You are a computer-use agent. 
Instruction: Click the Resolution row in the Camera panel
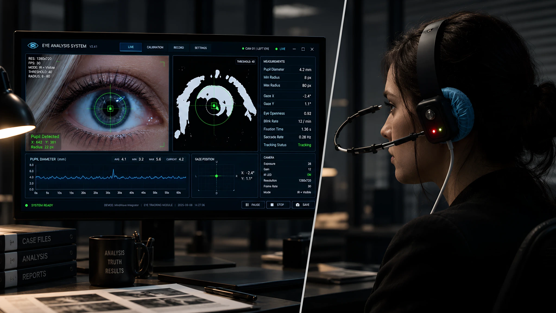[x=288, y=181]
